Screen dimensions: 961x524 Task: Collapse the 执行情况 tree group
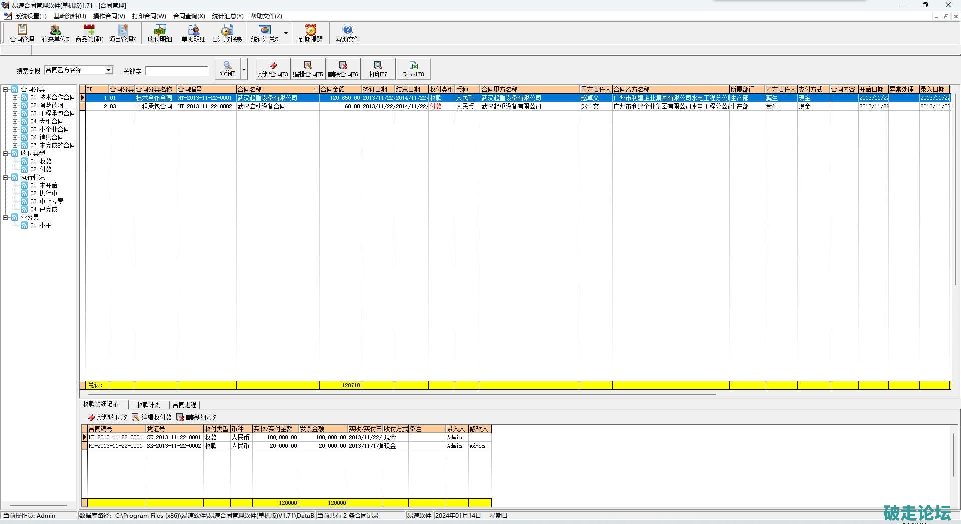point(6,177)
